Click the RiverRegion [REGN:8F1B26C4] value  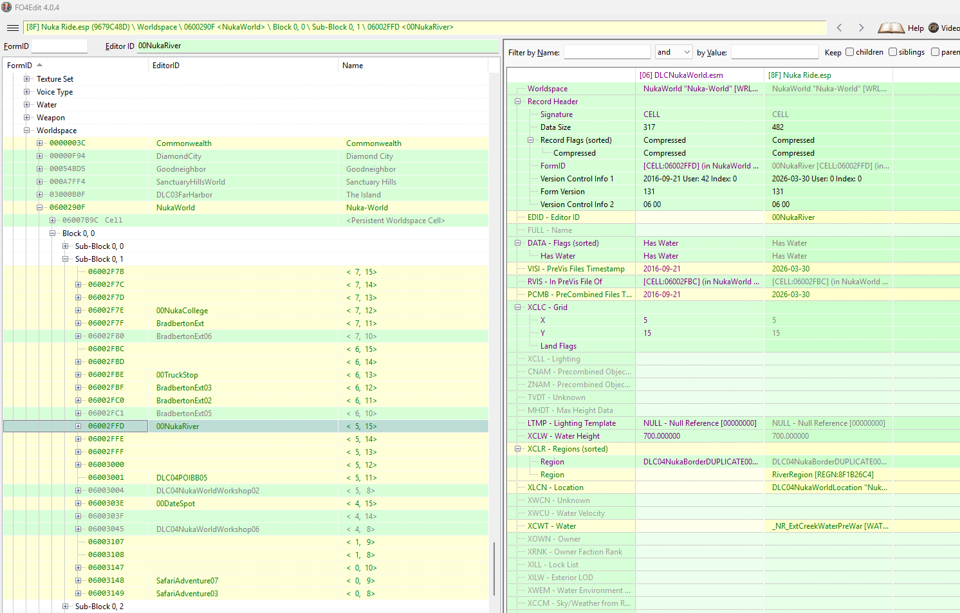point(822,475)
